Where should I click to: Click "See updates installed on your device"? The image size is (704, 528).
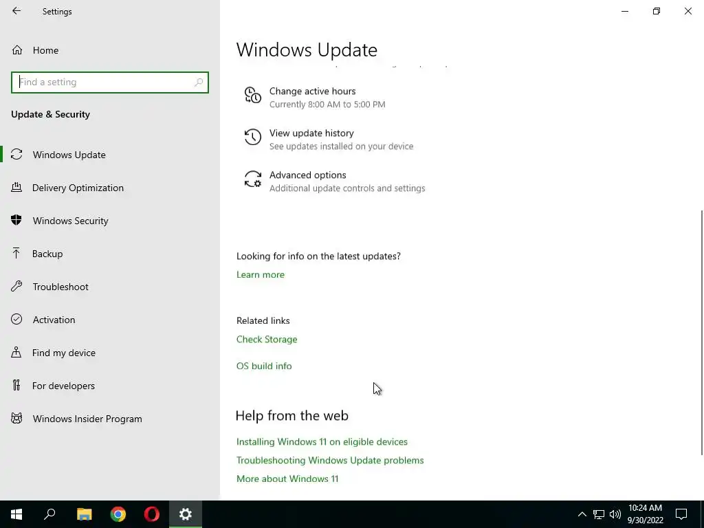pyautogui.click(x=341, y=146)
